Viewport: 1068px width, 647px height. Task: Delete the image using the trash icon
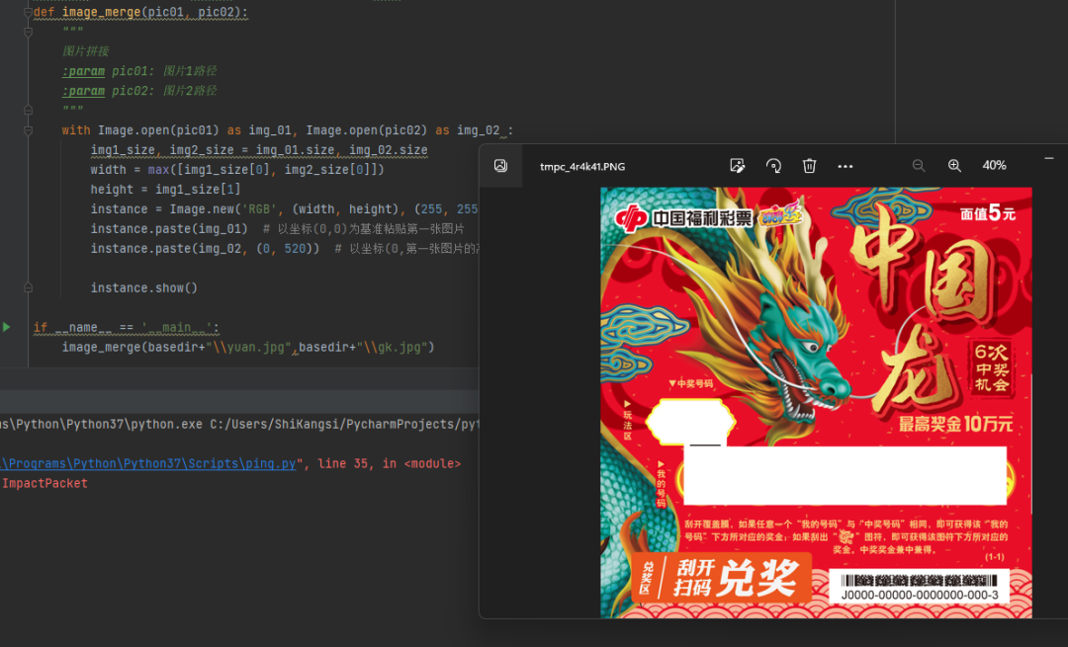[x=809, y=165]
